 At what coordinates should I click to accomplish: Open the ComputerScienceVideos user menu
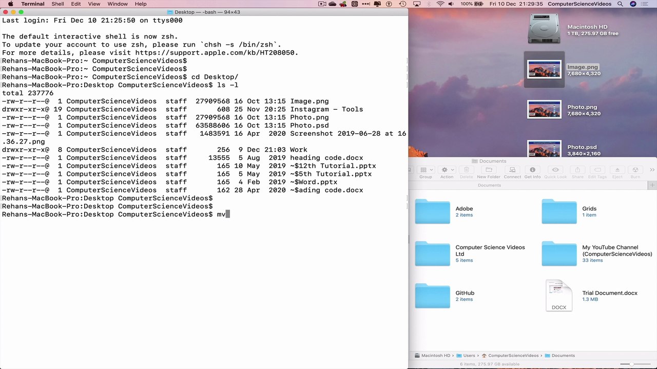[x=579, y=4]
